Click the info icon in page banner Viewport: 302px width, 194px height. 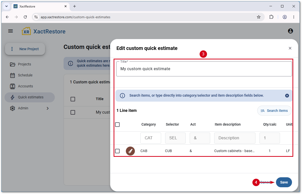point(71,63)
